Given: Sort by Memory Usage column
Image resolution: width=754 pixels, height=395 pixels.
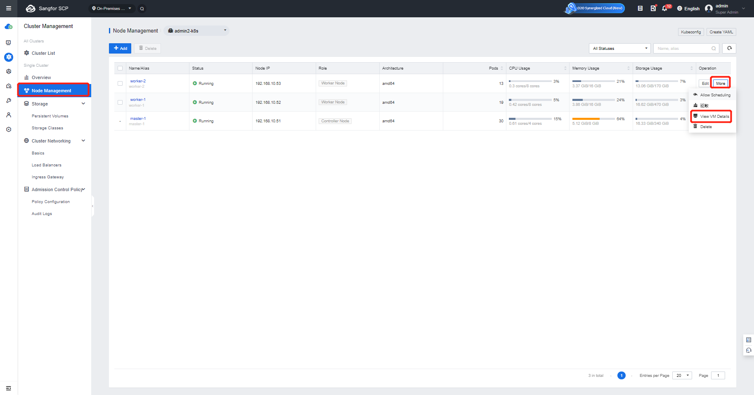Looking at the screenshot, I should click(629, 68).
